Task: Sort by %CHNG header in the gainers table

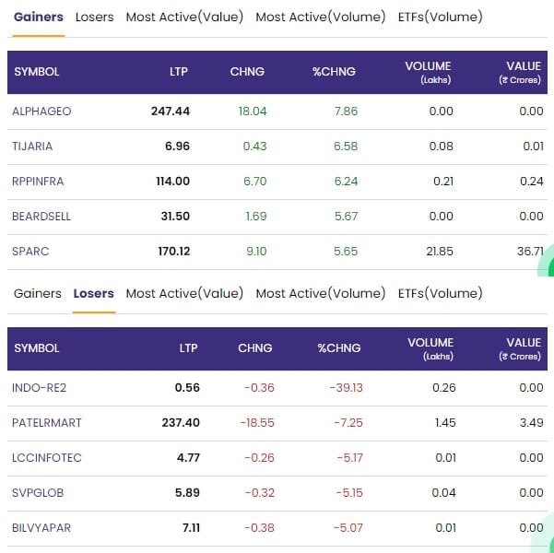Action: click(334, 72)
